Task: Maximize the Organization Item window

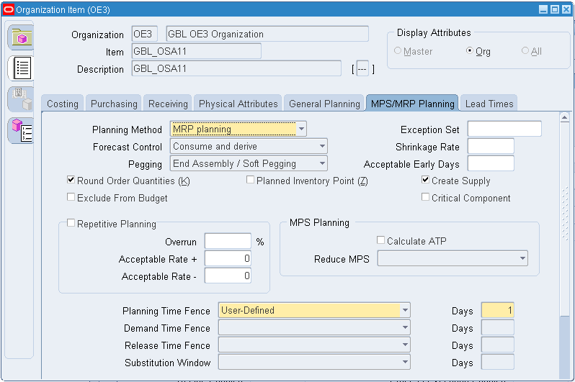Action: coord(555,9)
